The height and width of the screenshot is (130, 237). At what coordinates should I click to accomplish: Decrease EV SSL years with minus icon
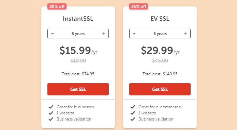pos(134,33)
